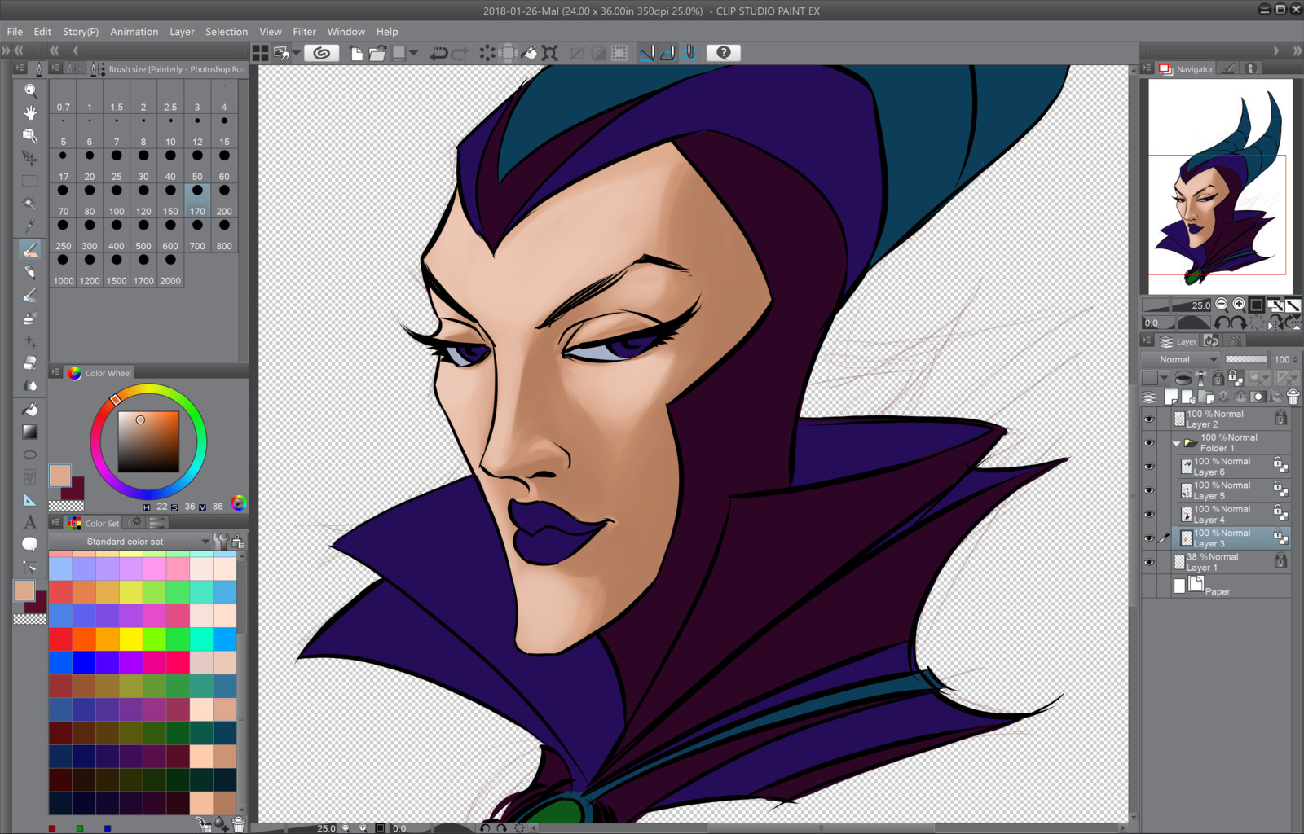Open the Layer panel menu
This screenshot has width=1304, height=834.
[1148, 341]
